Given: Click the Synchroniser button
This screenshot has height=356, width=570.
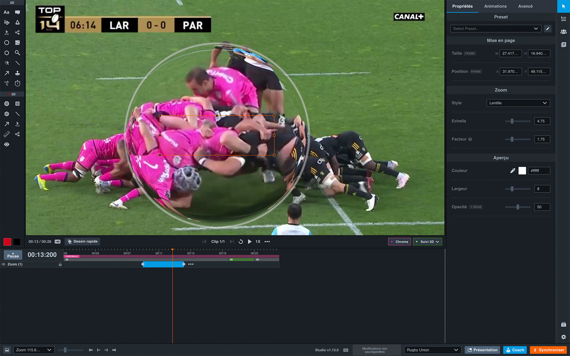Looking at the screenshot, I should coord(548,350).
